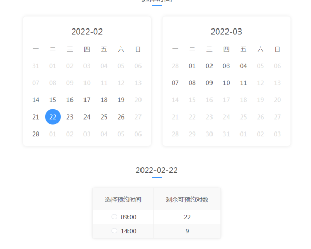Pick February 25 in the 2022-02 calendar
311x249 pixels.
(x=104, y=117)
